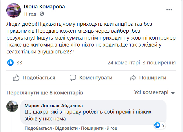Click the share arrow Поширити icon
This screenshot has width=183, height=132.
tap(133, 77)
